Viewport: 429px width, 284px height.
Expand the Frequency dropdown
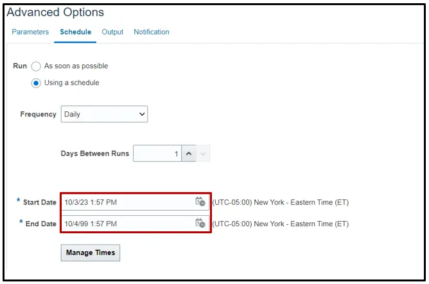click(104, 114)
